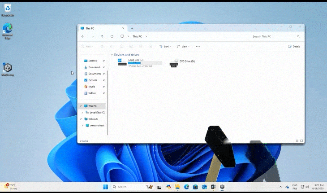
Task: Go up one folder level
Action: tap(102, 36)
